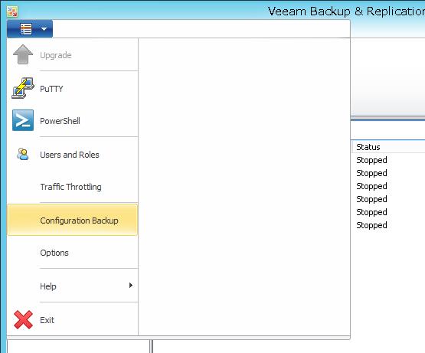Choose the Help menu entry
The width and height of the screenshot is (425, 353).
point(48,286)
